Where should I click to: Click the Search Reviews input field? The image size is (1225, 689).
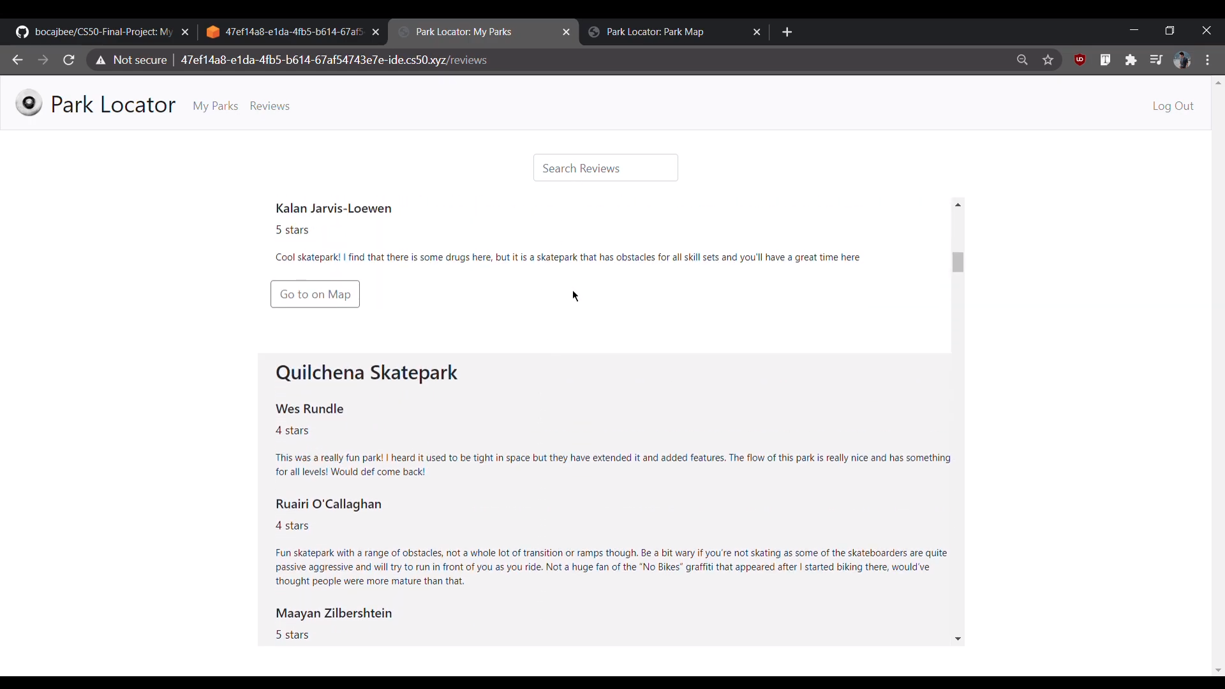tap(605, 168)
